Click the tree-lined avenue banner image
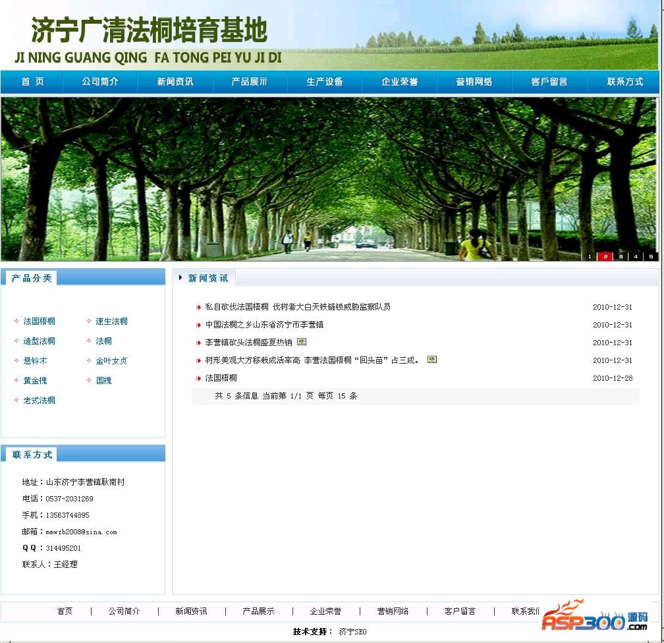Image resolution: width=664 pixels, height=643 pixels. point(329,179)
